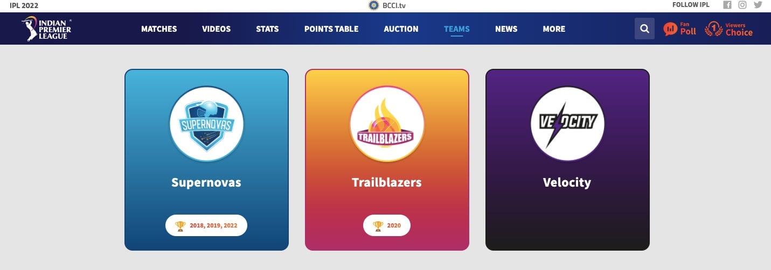
Task: Open the AUCTION menu item
Action: point(401,29)
